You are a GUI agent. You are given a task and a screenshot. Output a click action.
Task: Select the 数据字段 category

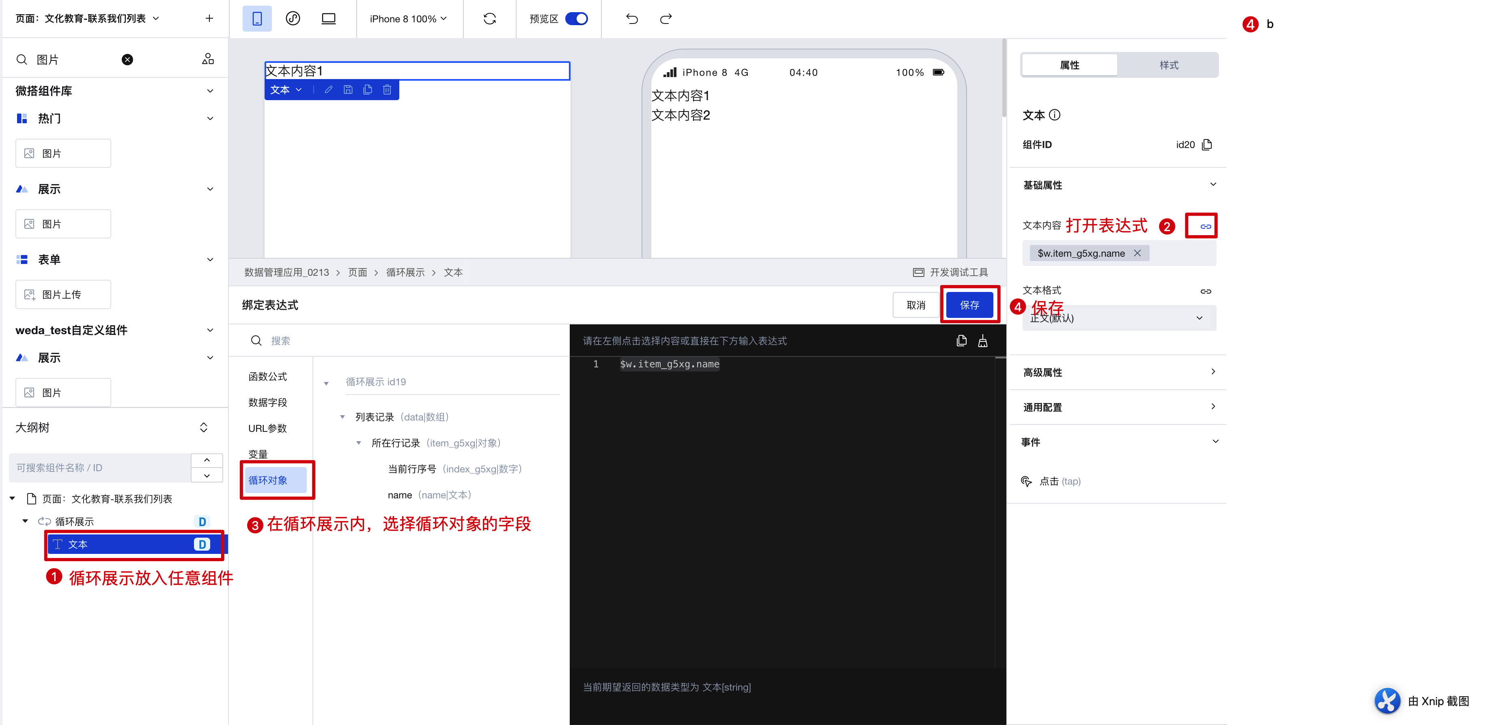[x=268, y=402]
